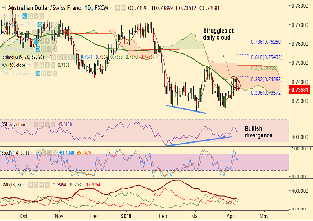Remove RSI indicator using X icon
Image resolution: width=313 pixels, height=221 pixels.
point(53,125)
